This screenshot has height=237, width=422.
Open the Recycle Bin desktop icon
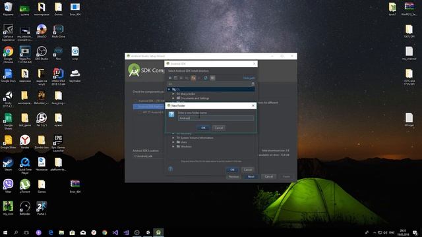8,9
